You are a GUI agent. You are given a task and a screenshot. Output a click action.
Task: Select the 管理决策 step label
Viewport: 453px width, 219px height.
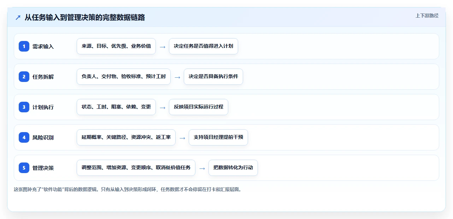coord(43,168)
